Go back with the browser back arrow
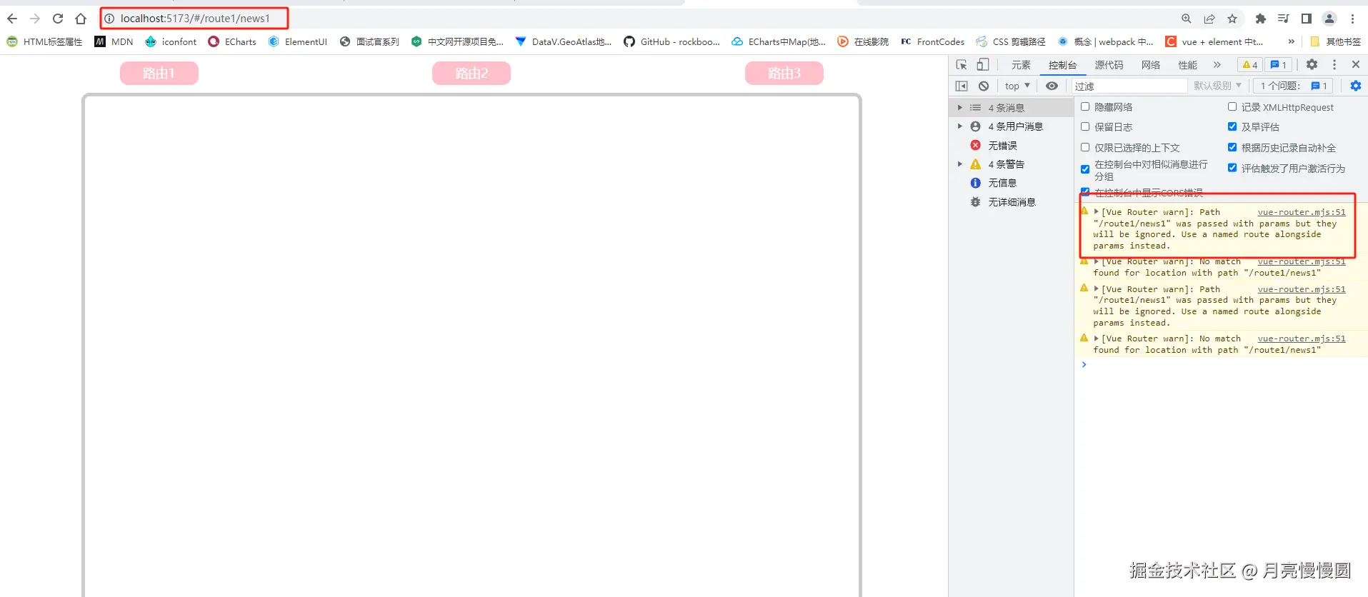Screen dimensions: 1368x597 12,19
